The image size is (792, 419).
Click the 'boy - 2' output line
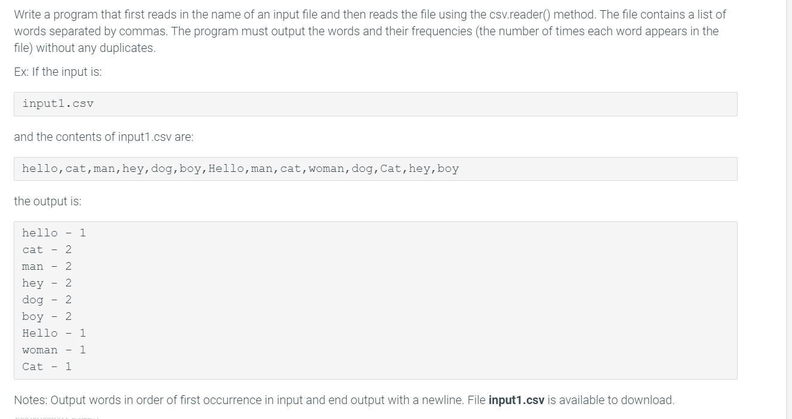pyautogui.click(x=47, y=316)
